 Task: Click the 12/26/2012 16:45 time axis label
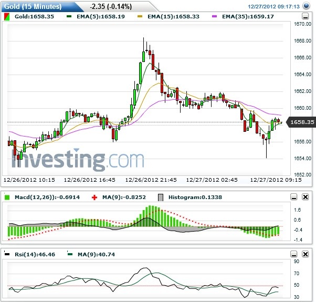pyautogui.click(x=89, y=180)
